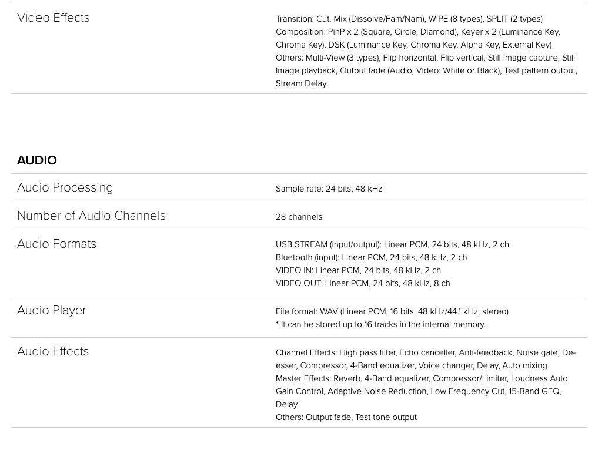Click the Sample rate 24 bits text
The height and width of the screenshot is (450, 605).
(x=329, y=189)
